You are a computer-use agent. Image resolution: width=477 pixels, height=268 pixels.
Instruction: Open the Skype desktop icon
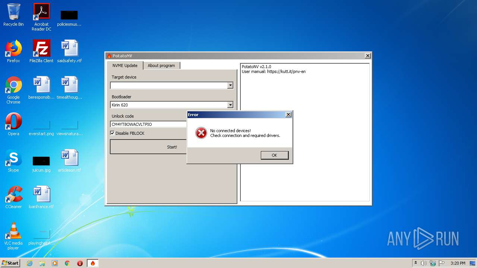click(13, 161)
